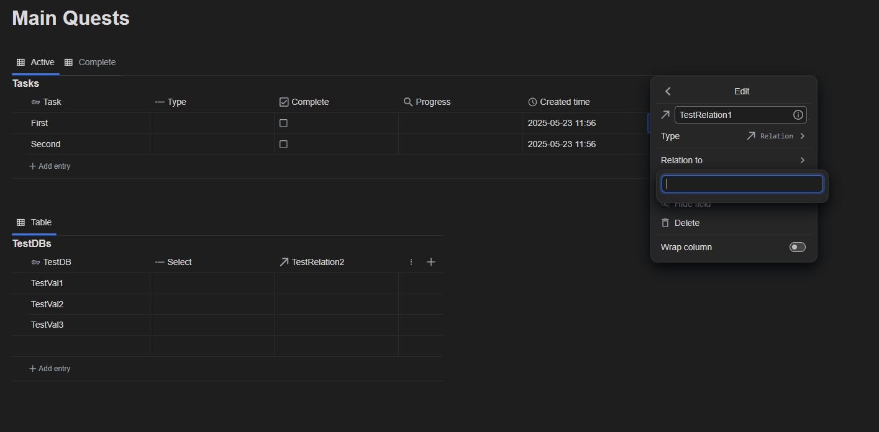Click the trash icon next to Delete

click(665, 223)
